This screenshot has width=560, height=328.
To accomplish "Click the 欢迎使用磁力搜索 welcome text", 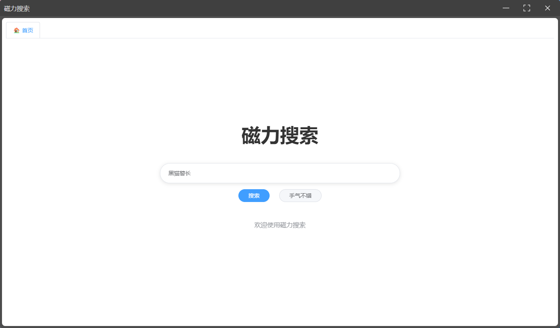I will pos(280,225).
